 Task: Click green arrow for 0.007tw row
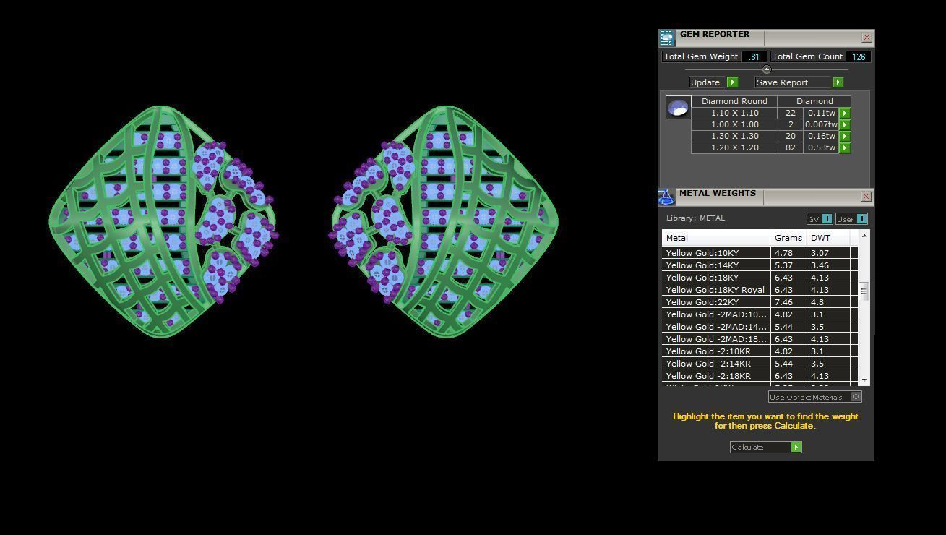click(844, 124)
